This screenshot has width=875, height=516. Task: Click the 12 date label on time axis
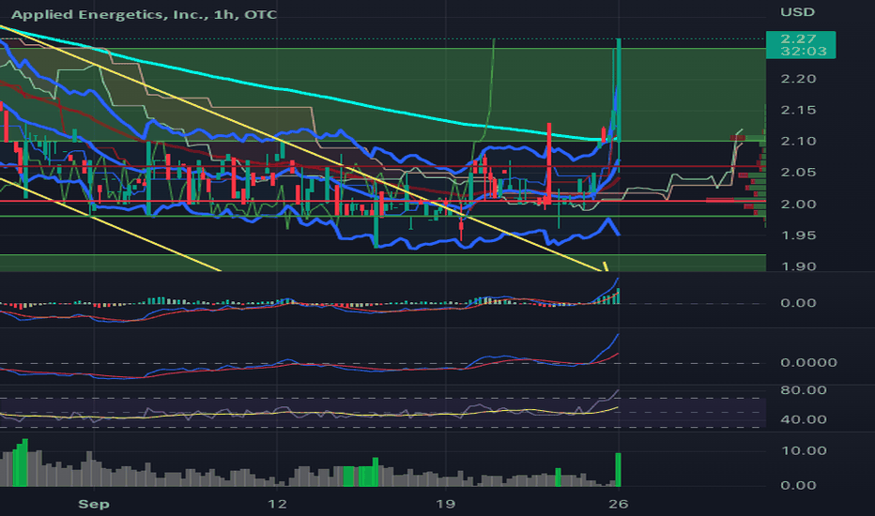coord(277,505)
